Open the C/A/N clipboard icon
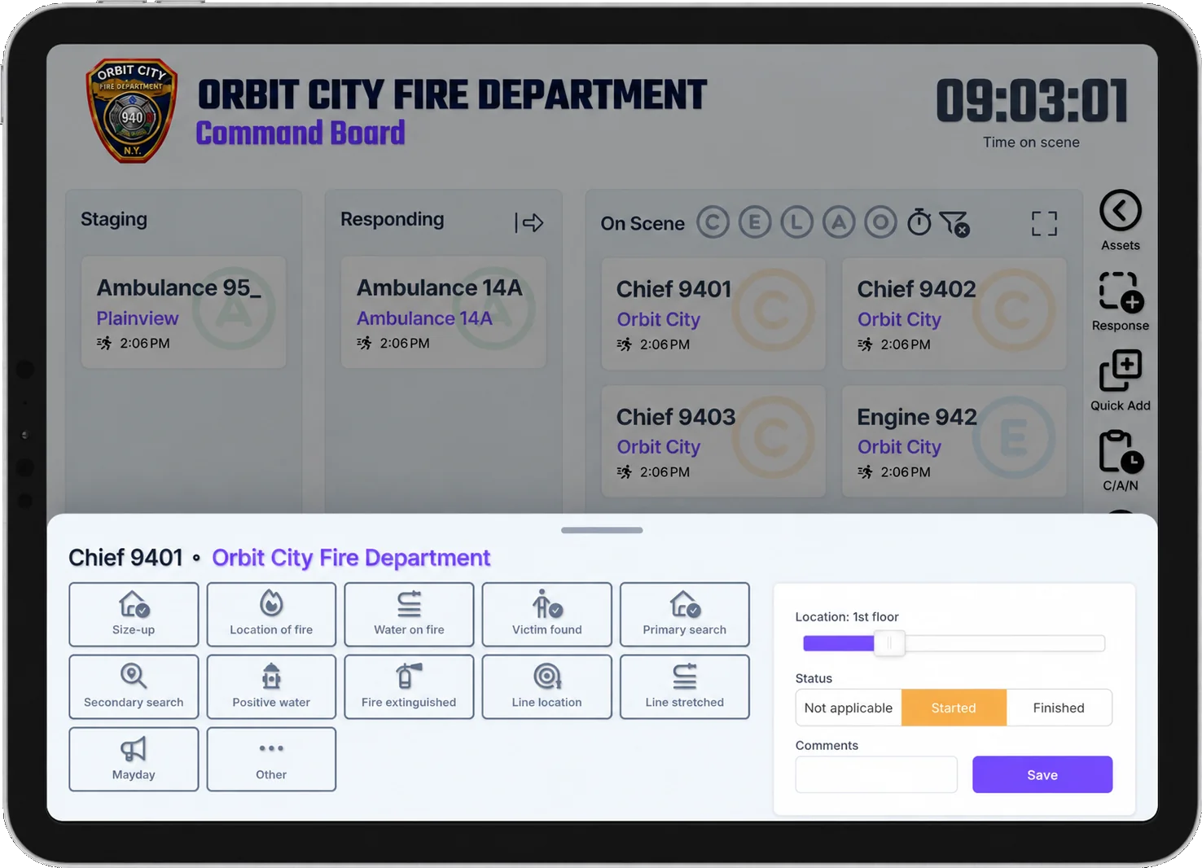The image size is (1202, 868). tap(1121, 452)
